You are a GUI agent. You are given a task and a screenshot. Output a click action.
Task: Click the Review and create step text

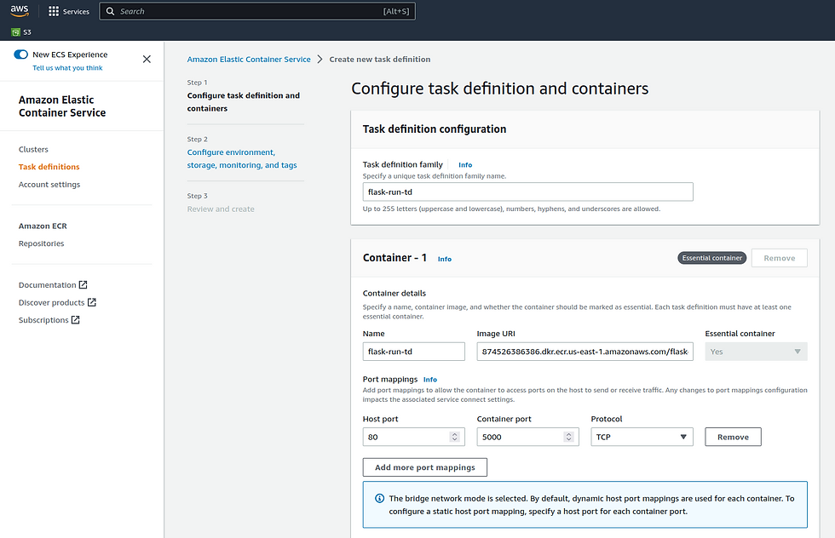[x=221, y=209]
